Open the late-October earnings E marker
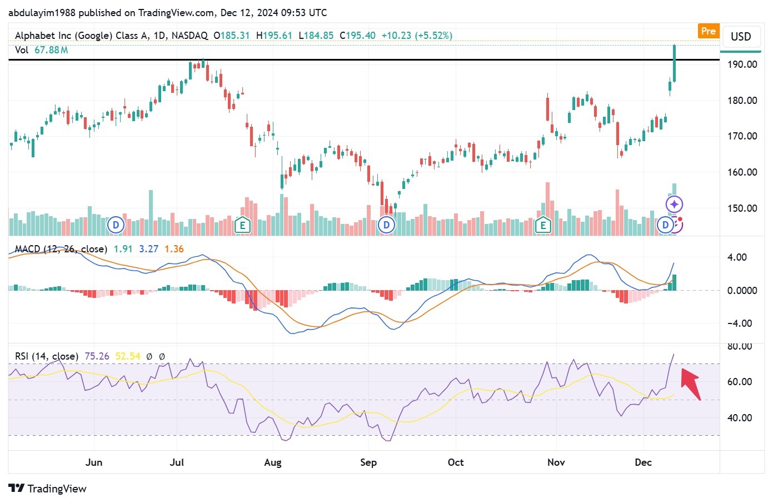The image size is (773, 503). [x=543, y=225]
